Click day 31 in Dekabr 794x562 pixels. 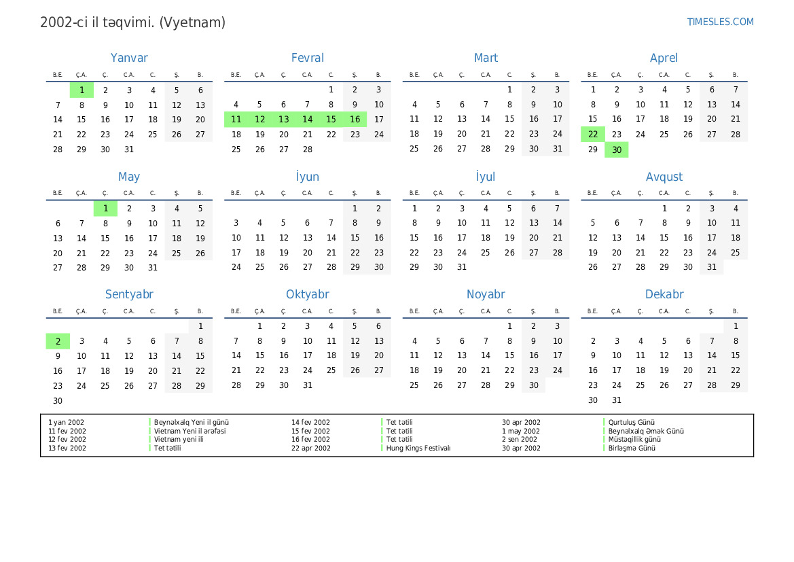617,400
